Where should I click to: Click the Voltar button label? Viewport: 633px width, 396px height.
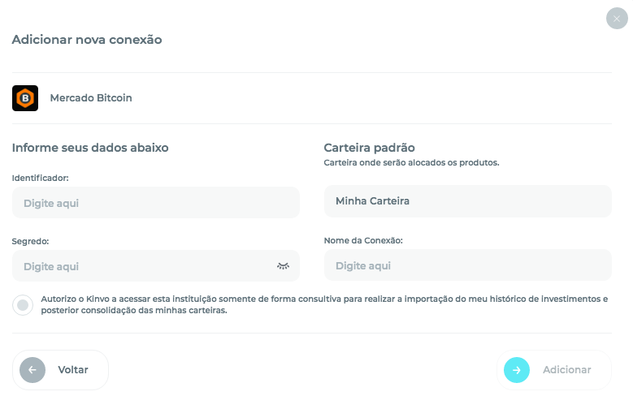73,370
